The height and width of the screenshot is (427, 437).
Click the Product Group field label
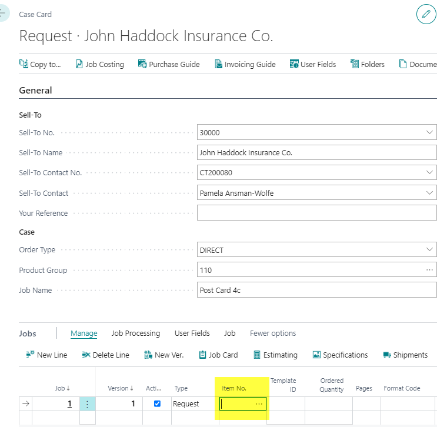pyautogui.click(x=43, y=271)
